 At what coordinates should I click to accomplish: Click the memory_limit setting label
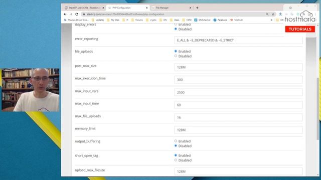[85, 128]
